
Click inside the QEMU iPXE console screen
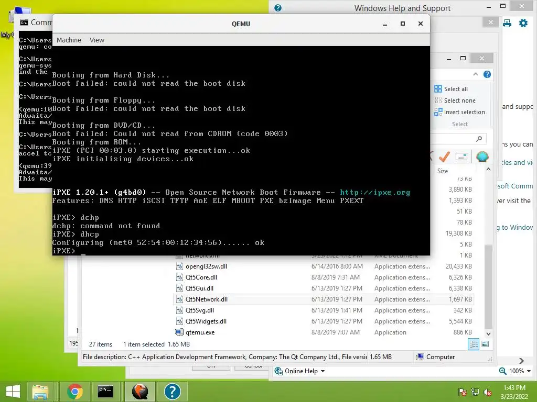pyautogui.click(x=241, y=150)
